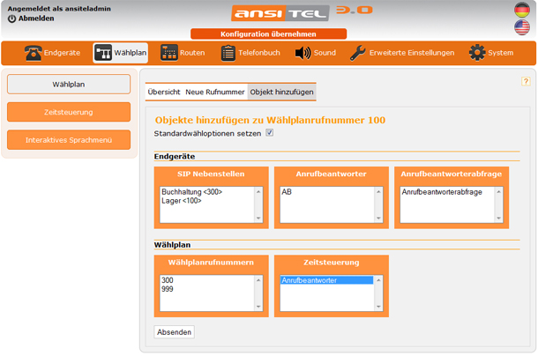Screen dimensions: 538x356
Task: Open Erweiterte Einstellungen wrench icon
Action: pyautogui.click(x=357, y=53)
